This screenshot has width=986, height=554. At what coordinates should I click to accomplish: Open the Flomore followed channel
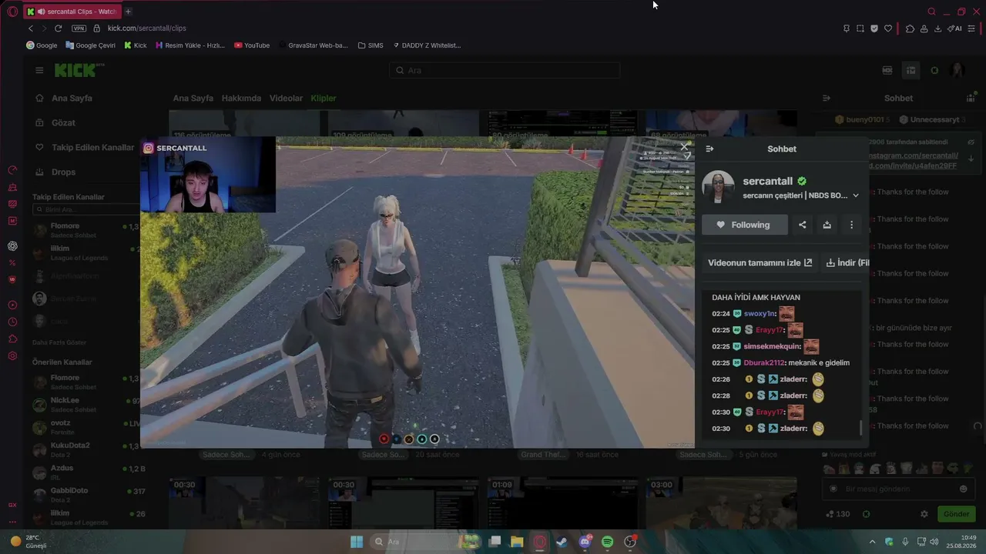(x=85, y=229)
